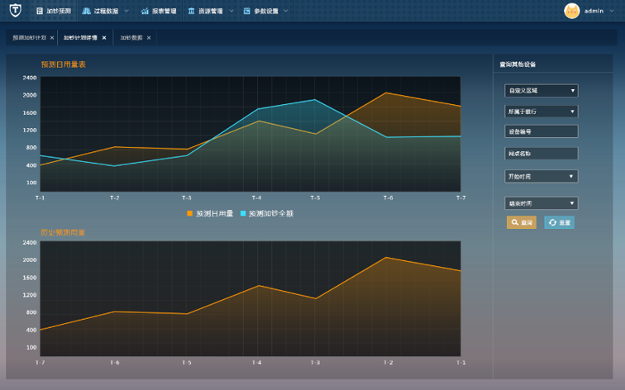Open the 所属于银行 dropdown
Screen dimensions: 625x390
click(541, 111)
